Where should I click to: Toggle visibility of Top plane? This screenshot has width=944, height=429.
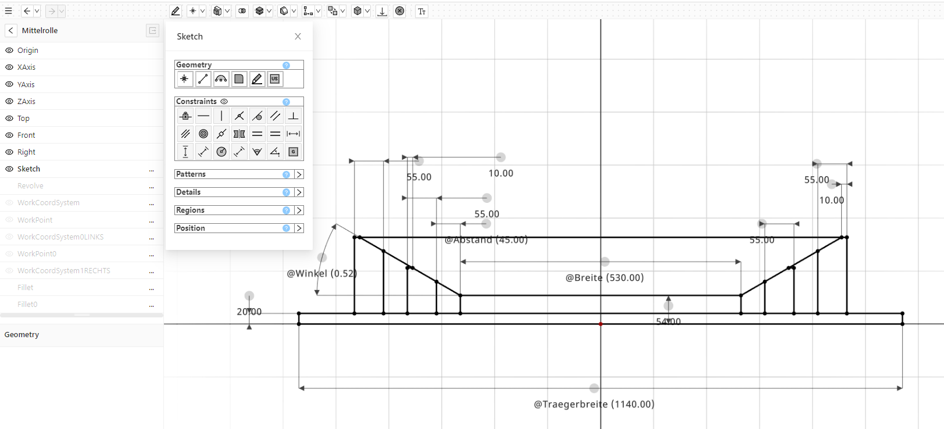(9, 118)
